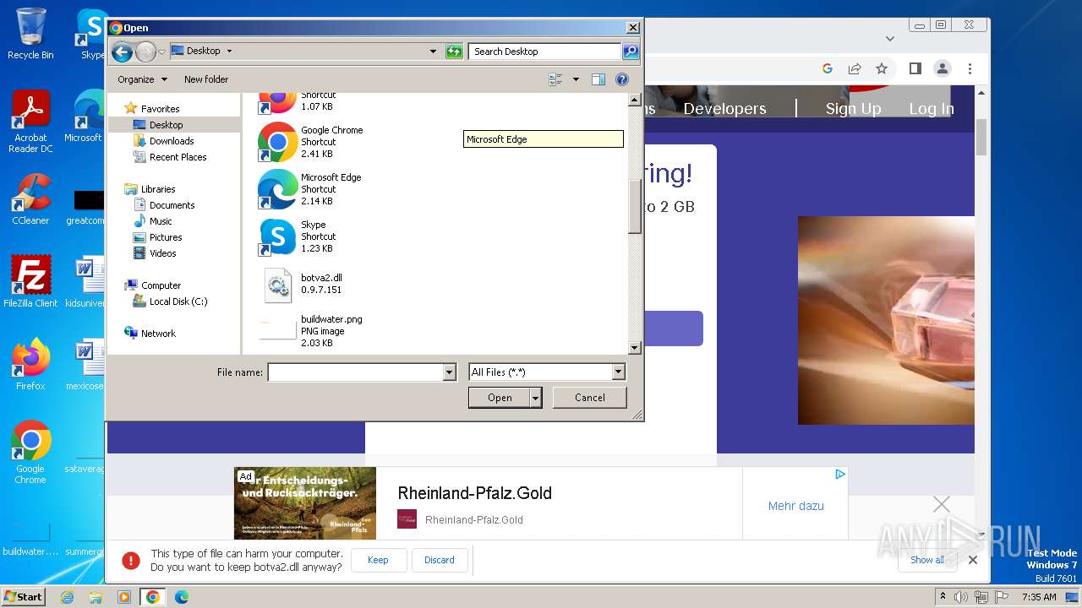Click Discard on download warning
Screen dimensions: 1082x608
[x=440, y=560]
